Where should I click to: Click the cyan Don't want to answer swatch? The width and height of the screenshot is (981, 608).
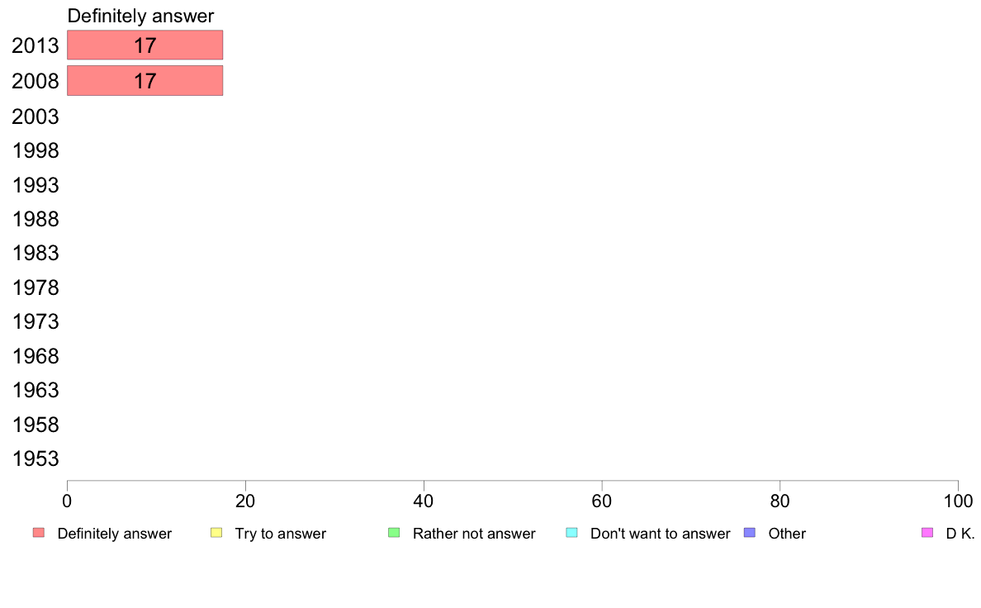571,533
